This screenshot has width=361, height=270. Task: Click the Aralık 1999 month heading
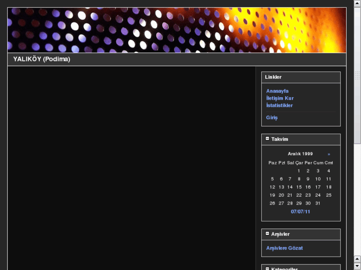[300, 154]
